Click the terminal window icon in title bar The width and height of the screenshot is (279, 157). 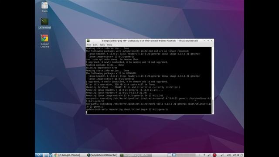[88, 41]
